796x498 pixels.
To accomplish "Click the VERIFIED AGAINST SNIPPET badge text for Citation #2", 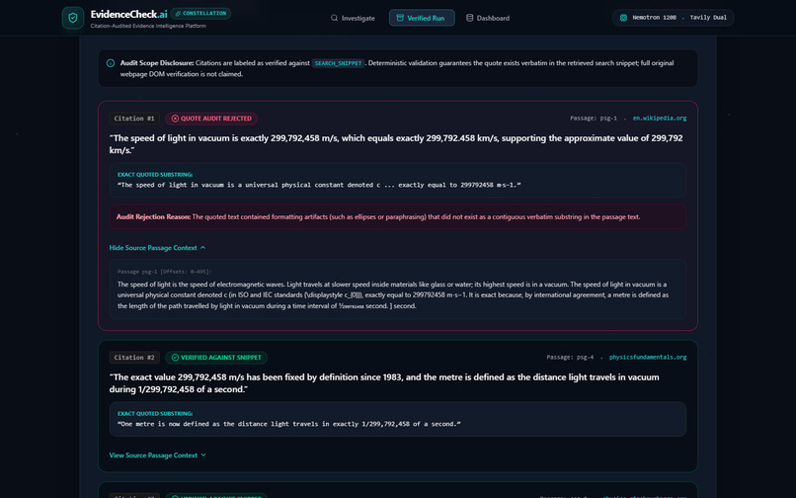I will 221,358.
